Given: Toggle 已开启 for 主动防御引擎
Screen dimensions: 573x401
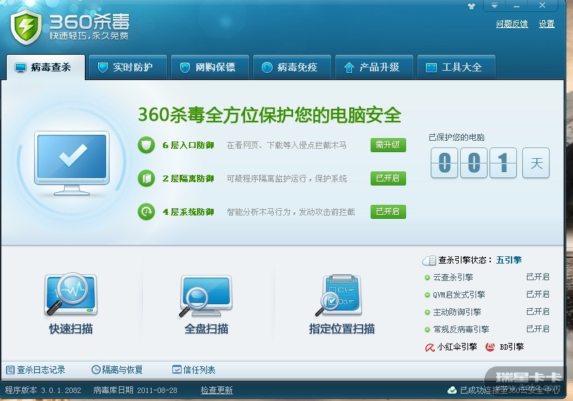Looking at the screenshot, I should click(538, 312).
